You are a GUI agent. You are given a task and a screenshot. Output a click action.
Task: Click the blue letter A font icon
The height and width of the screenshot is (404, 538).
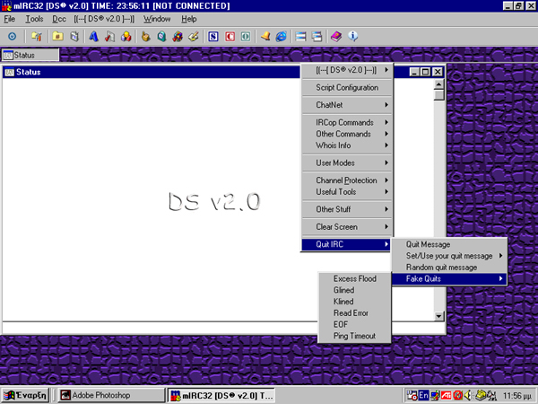[x=93, y=36]
